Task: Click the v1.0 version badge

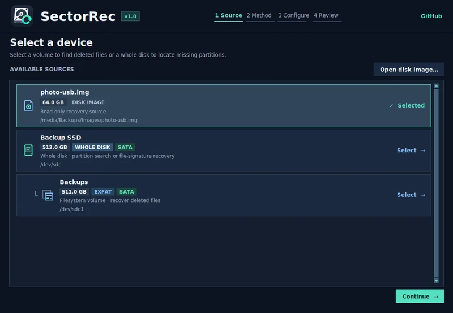Action: coord(130,16)
